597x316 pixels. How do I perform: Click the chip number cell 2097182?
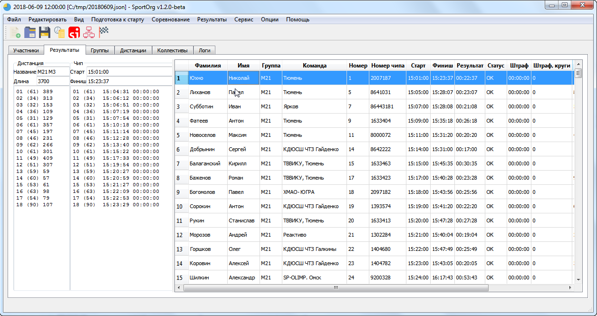[388, 192]
